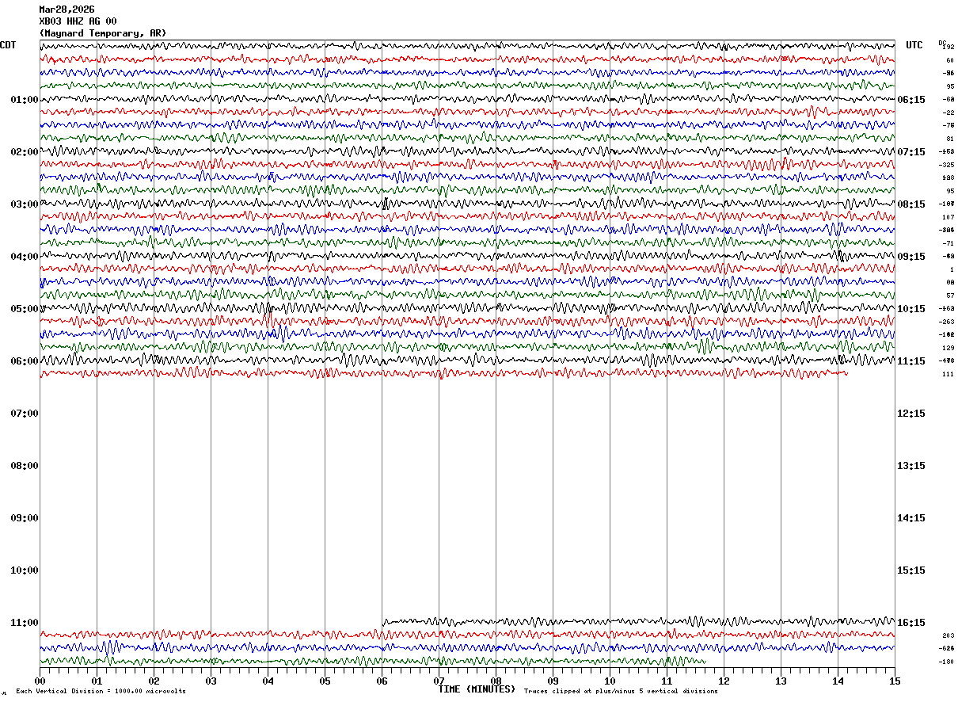The image size is (958, 702).
Task: Select the XB03 HHZ AG 00 station header
Action: click(78, 21)
